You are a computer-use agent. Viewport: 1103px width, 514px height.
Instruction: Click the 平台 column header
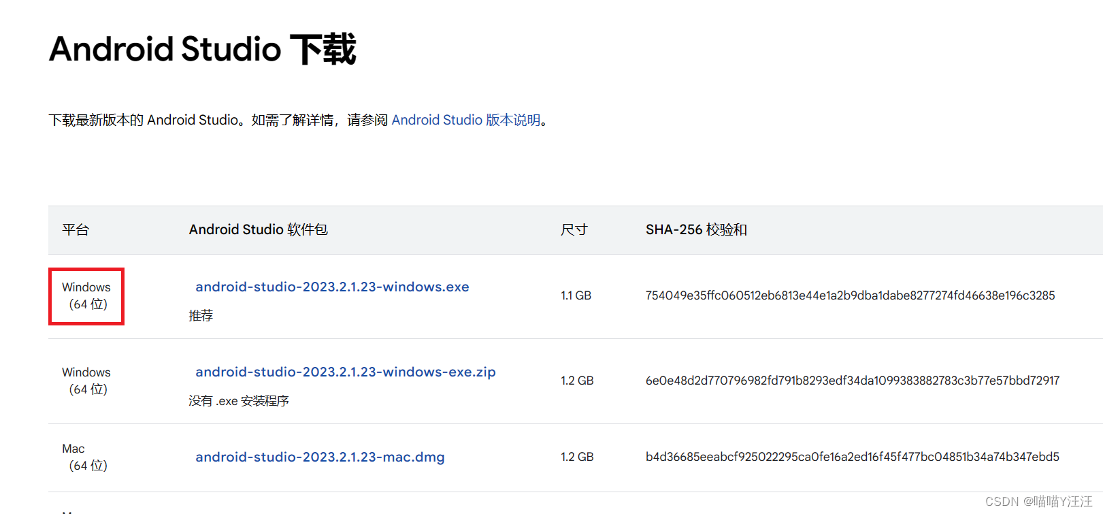pos(76,229)
